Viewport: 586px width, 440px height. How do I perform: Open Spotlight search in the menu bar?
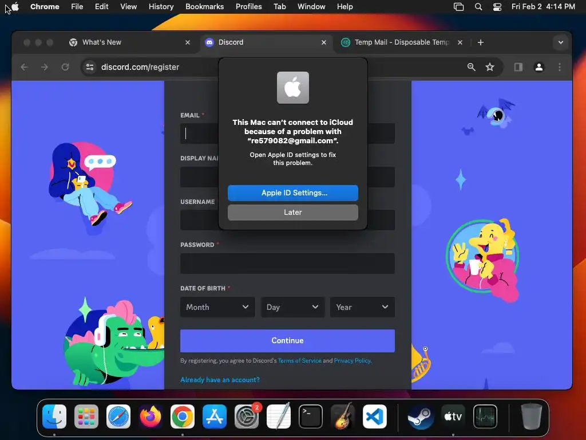tap(478, 7)
